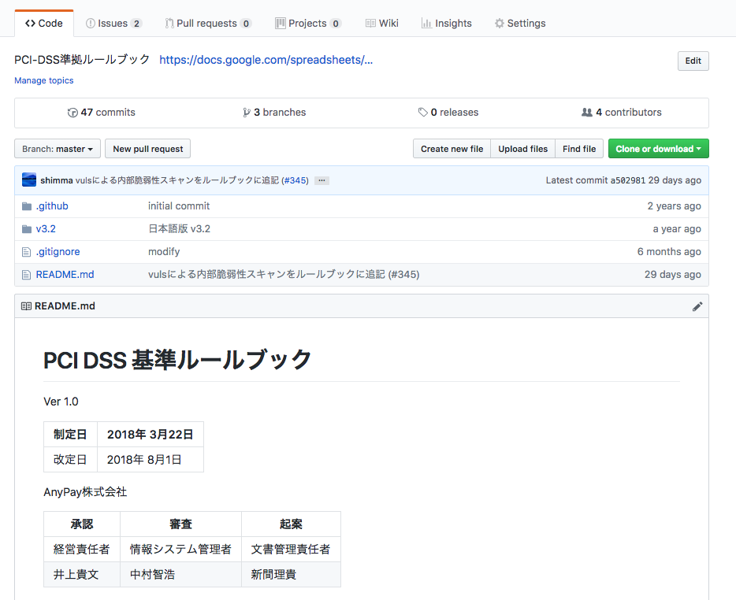Click the '2018年 8月1日' table cell

click(151, 460)
